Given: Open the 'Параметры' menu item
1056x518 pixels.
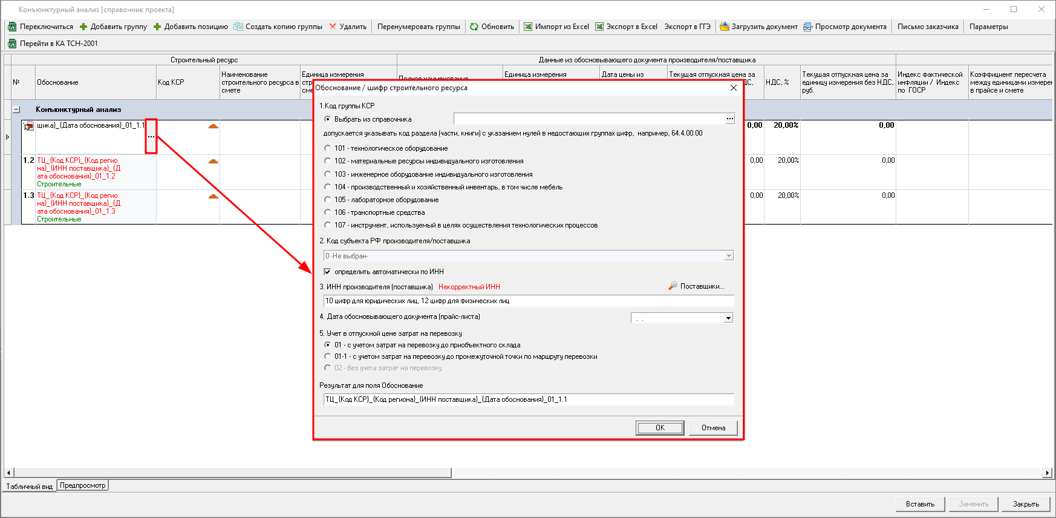Looking at the screenshot, I should pyautogui.click(x=988, y=27).
